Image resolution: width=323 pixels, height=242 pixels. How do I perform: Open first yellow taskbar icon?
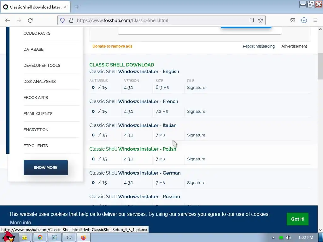pyautogui.click(x=25, y=238)
